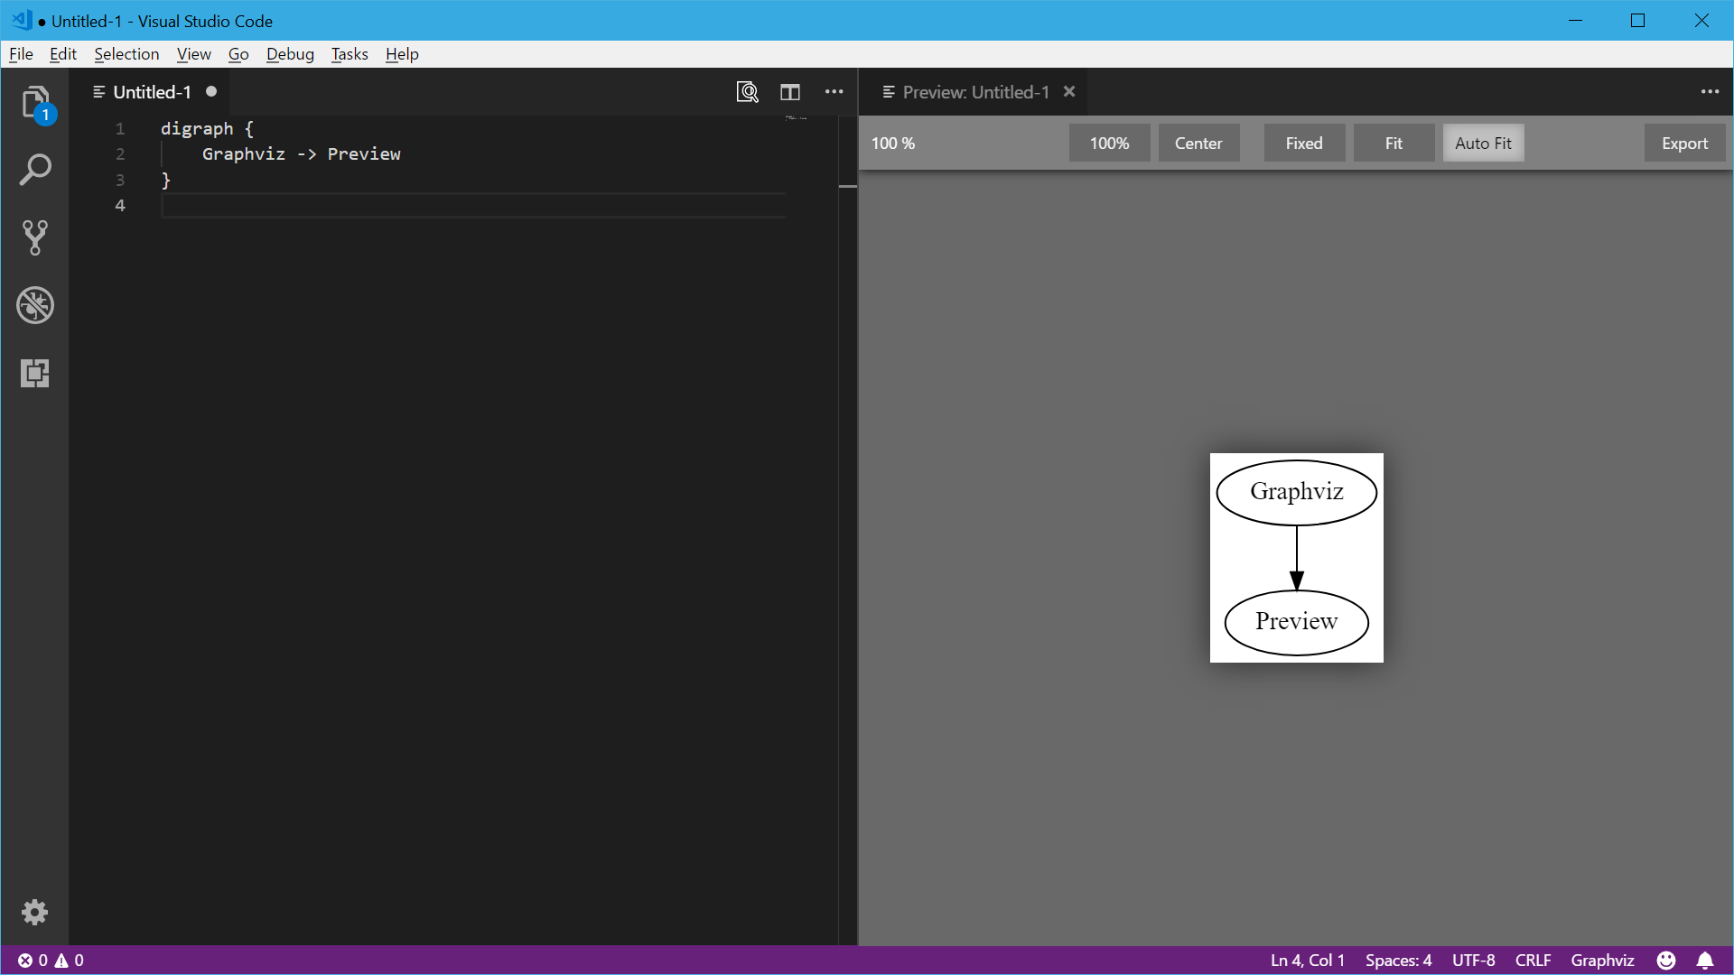
Task: Open the Extensions view icon
Action: (x=35, y=373)
